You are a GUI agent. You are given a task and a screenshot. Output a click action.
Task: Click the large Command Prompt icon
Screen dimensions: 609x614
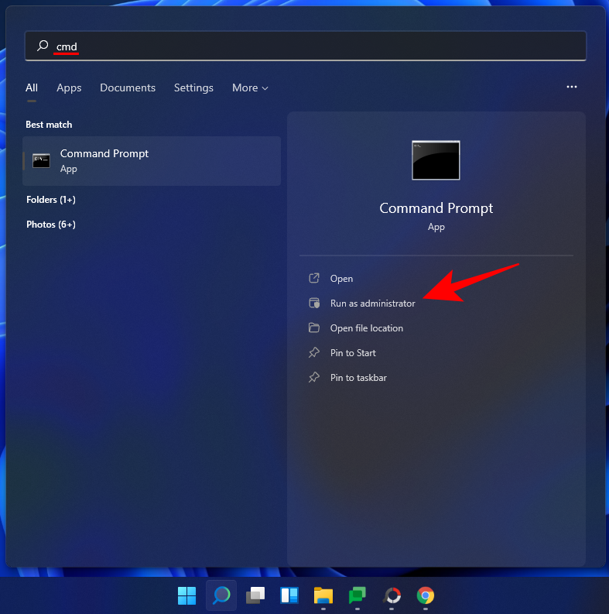pyautogui.click(x=436, y=160)
